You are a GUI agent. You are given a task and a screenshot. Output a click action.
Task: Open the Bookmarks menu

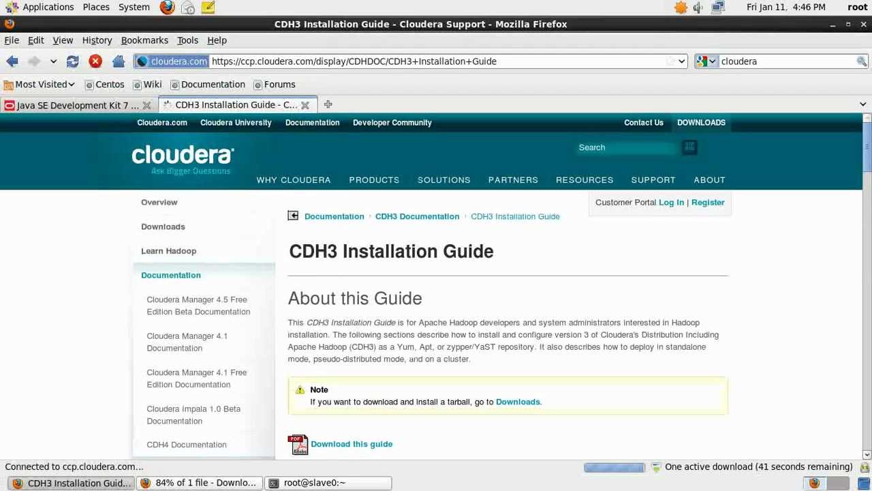[x=144, y=40]
